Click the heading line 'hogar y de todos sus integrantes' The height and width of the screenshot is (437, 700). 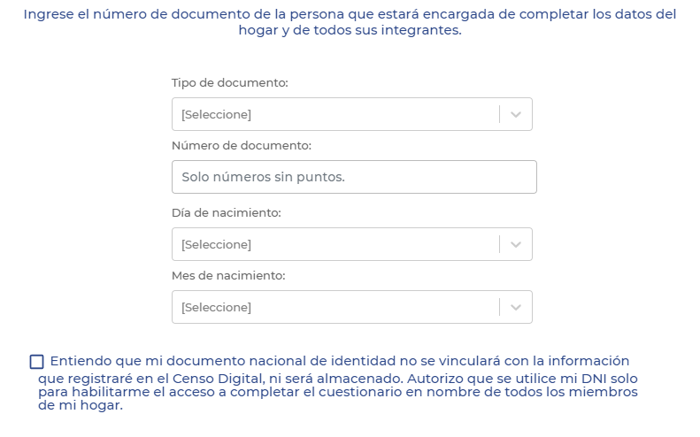[x=350, y=30]
